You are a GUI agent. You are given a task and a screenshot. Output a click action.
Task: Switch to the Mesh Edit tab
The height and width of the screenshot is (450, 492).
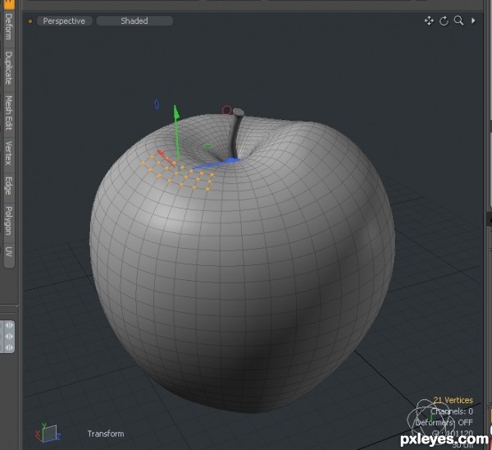click(9, 113)
